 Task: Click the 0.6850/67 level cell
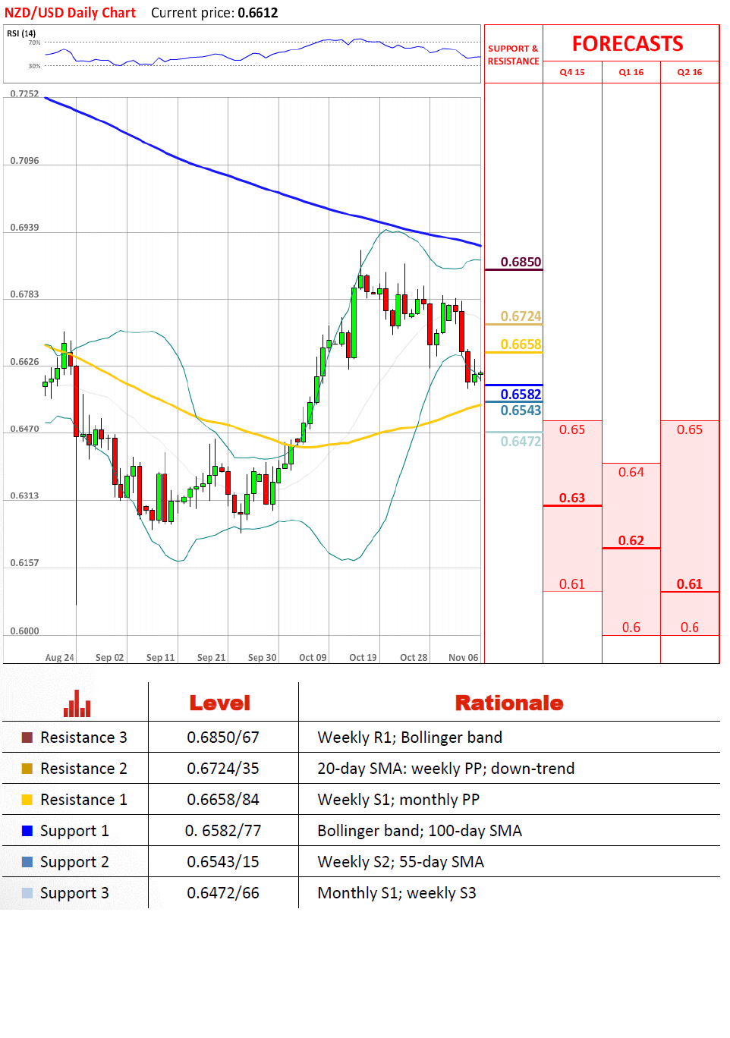pos(223,738)
